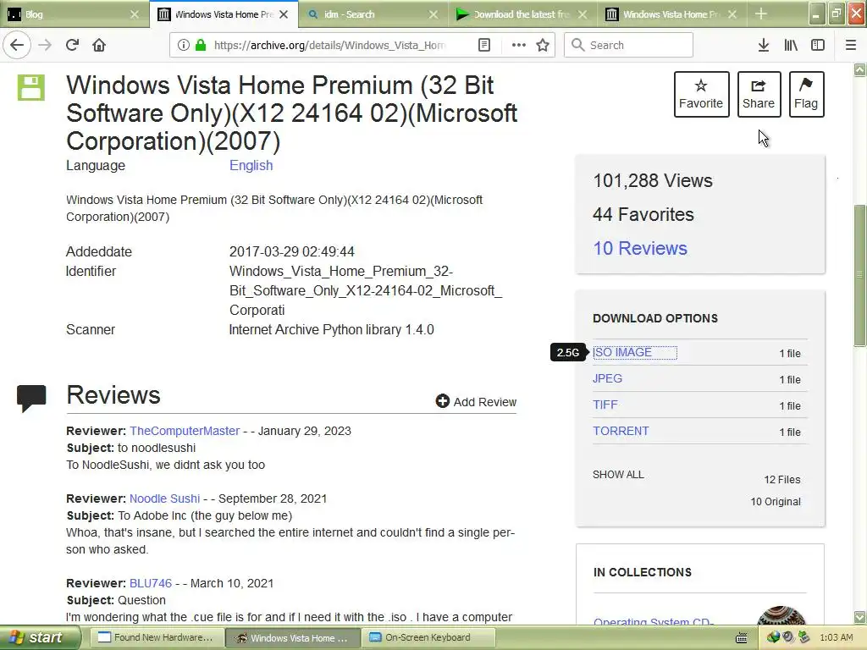867x650 pixels.
Task: Switch to last Windows Vista Home tab
Action: point(671,14)
